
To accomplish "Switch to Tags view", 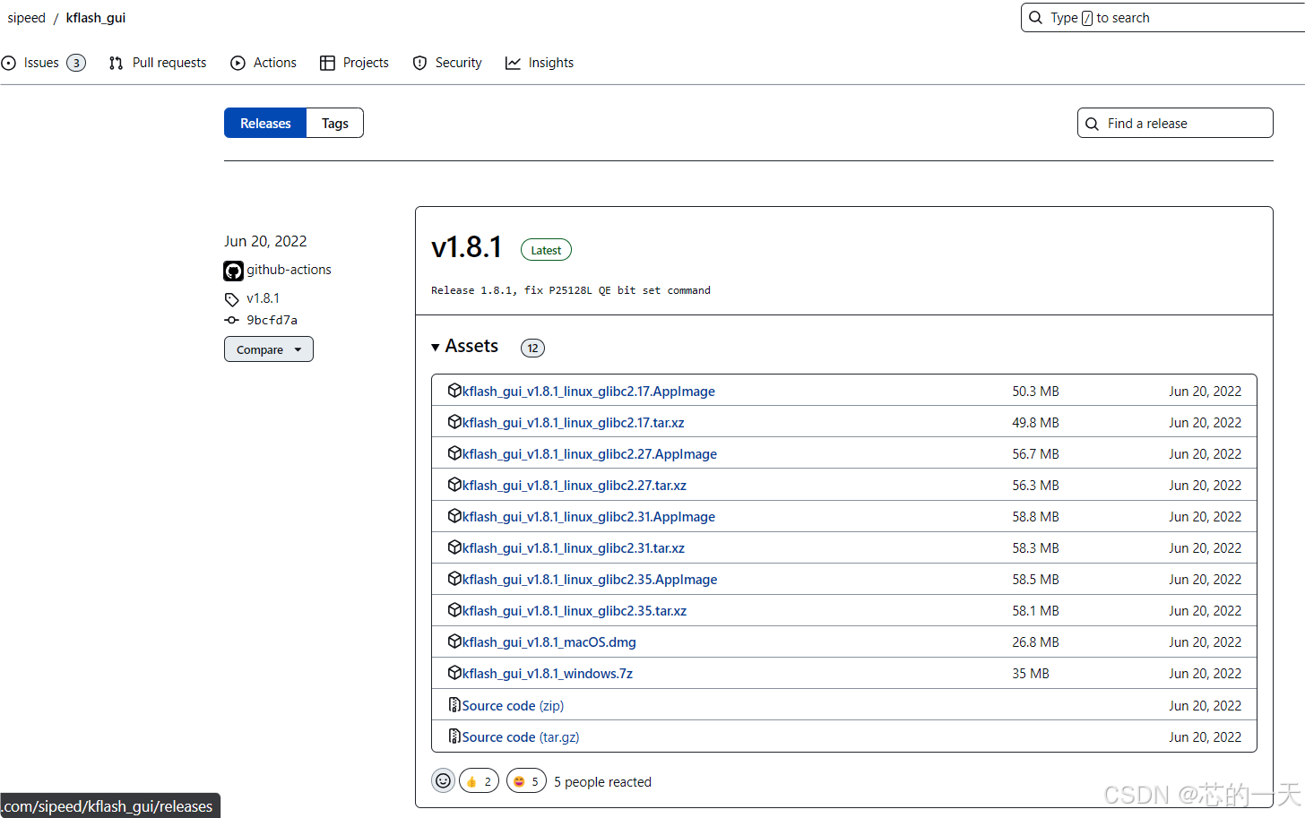I will point(335,123).
